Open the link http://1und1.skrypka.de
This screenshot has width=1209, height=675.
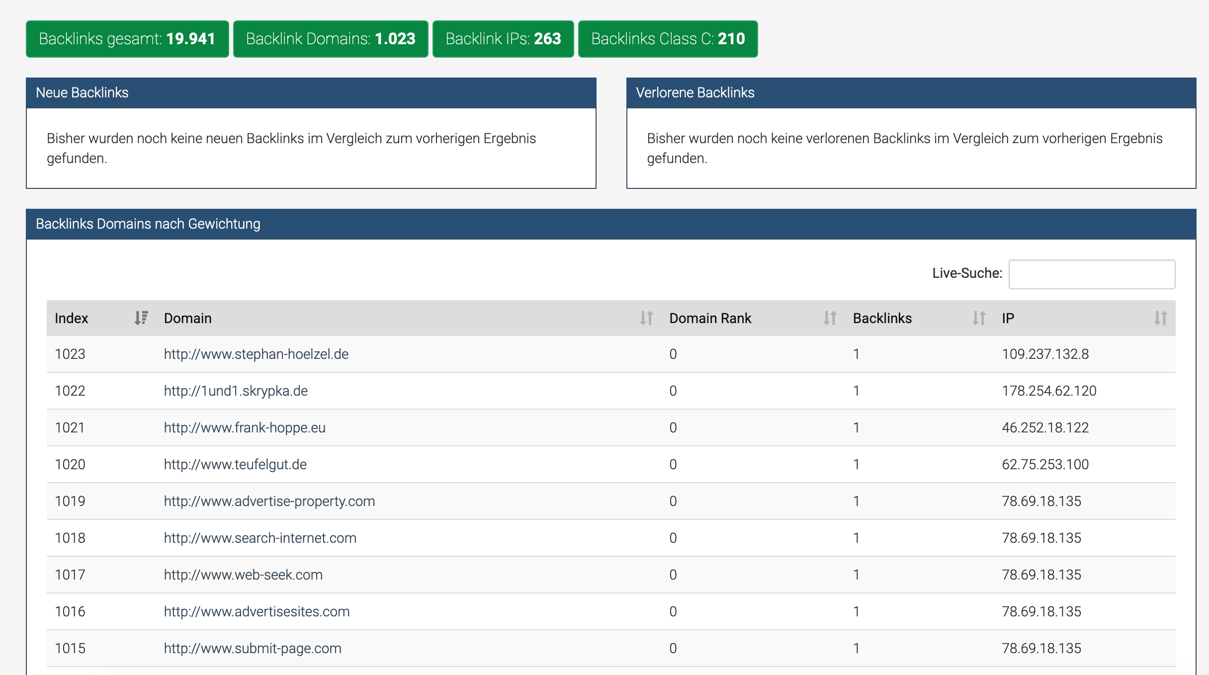click(x=236, y=391)
